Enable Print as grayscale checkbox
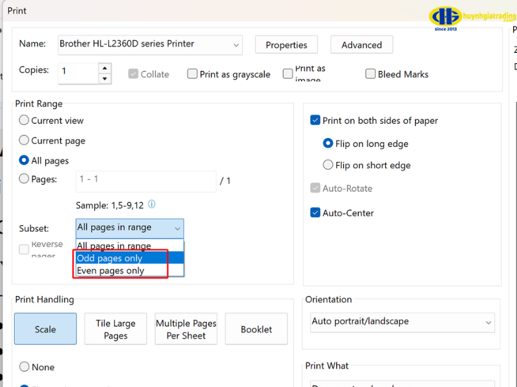This screenshot has width=517, height=387. [x=193, y=74]
